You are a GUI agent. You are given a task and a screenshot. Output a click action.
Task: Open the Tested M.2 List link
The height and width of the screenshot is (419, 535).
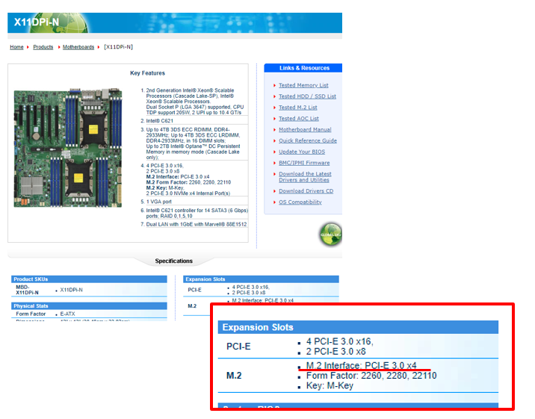point(297,108)
